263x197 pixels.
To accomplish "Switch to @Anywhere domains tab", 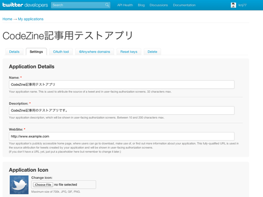I will click(94, 51).
